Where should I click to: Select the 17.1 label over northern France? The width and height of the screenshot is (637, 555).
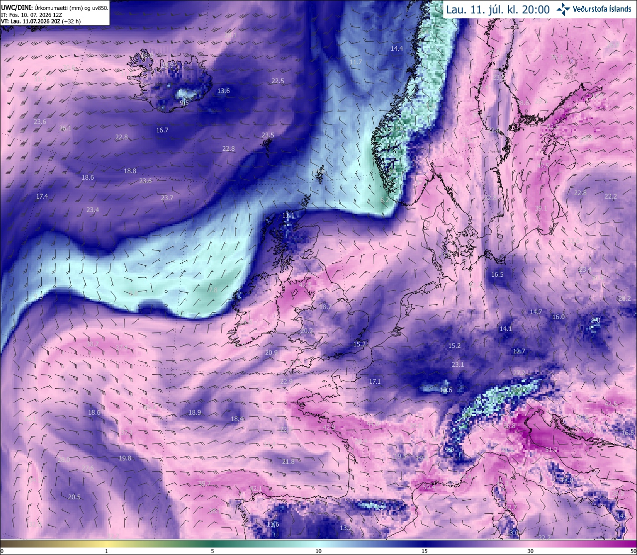pos(375,381)
